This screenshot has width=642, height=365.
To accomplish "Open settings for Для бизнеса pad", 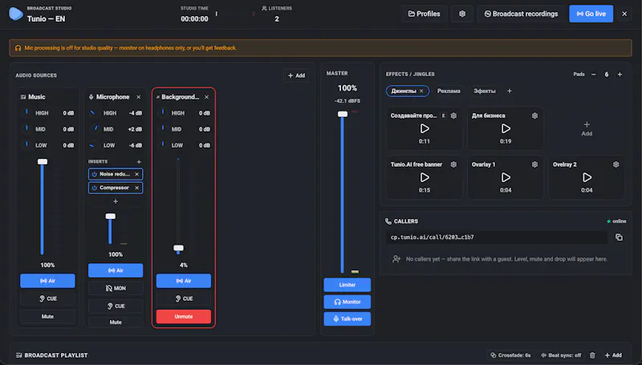I will tap(534, 116).
